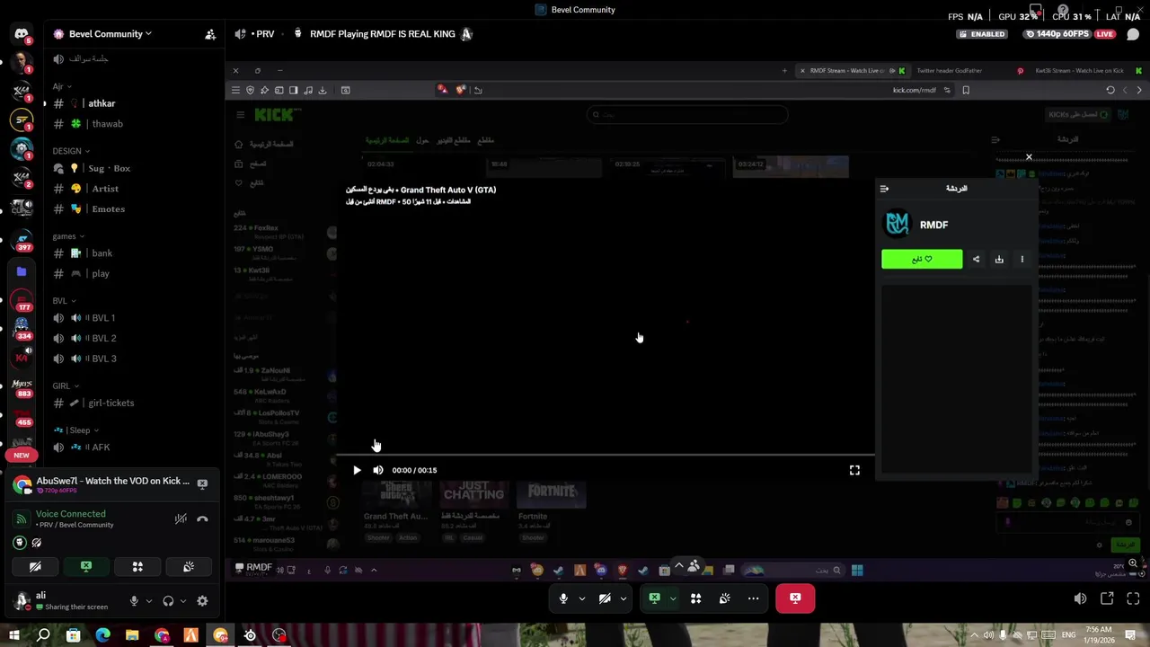Collapse the Ajr channel category
This screenshot has width=1150, height=647.
pos(62,87)
